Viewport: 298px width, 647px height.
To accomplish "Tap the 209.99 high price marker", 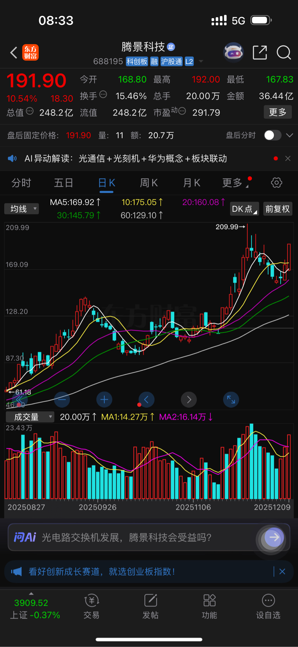I will point(230,227).
